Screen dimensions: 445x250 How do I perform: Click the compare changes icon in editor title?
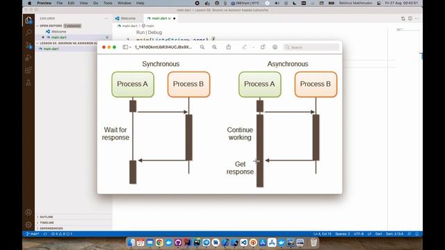coord(403,19)
